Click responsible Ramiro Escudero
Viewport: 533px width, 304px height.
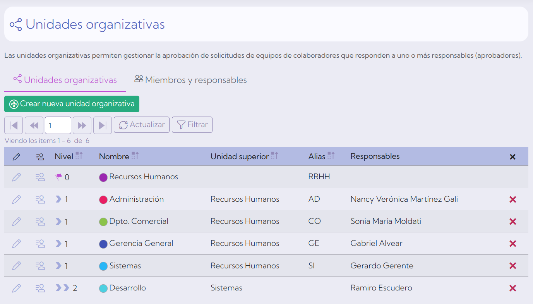pos(381,288)
